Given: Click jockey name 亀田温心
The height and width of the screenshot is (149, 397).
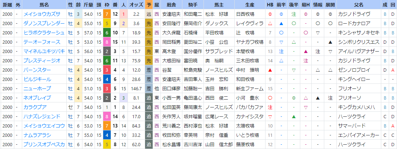Looking at the screenshot, I should point(193,98).
